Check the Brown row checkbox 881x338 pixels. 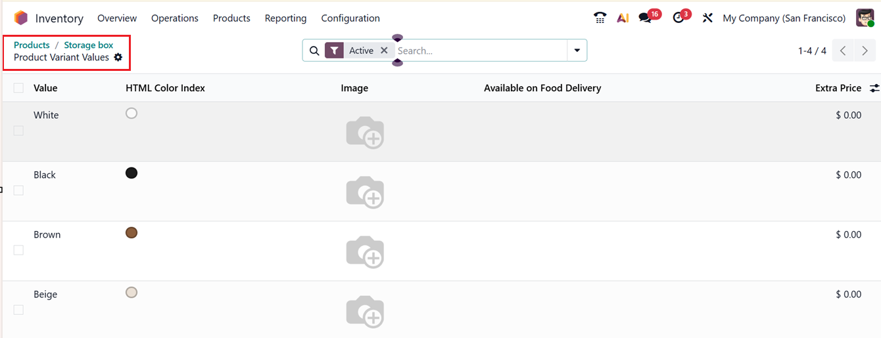click(18, 250)
